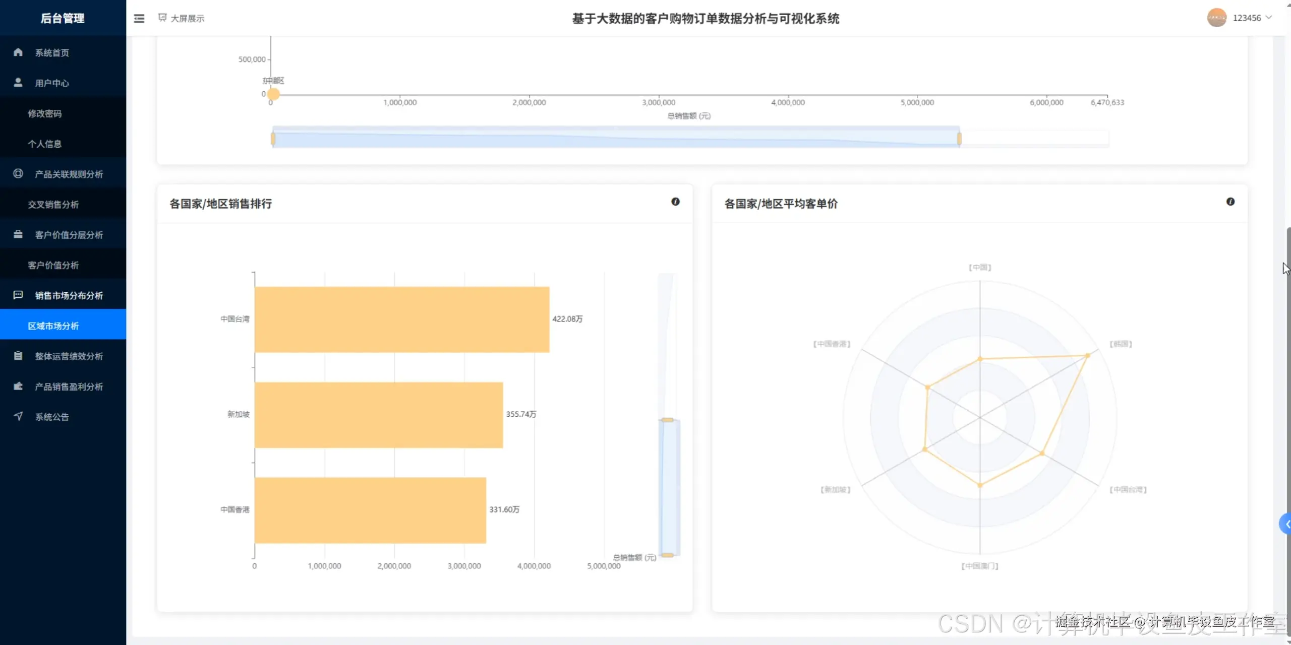The width and height of the screenshot is (1291, 645).
Task: Click the 产品销售盈利分析 icon
Action: 18,386
